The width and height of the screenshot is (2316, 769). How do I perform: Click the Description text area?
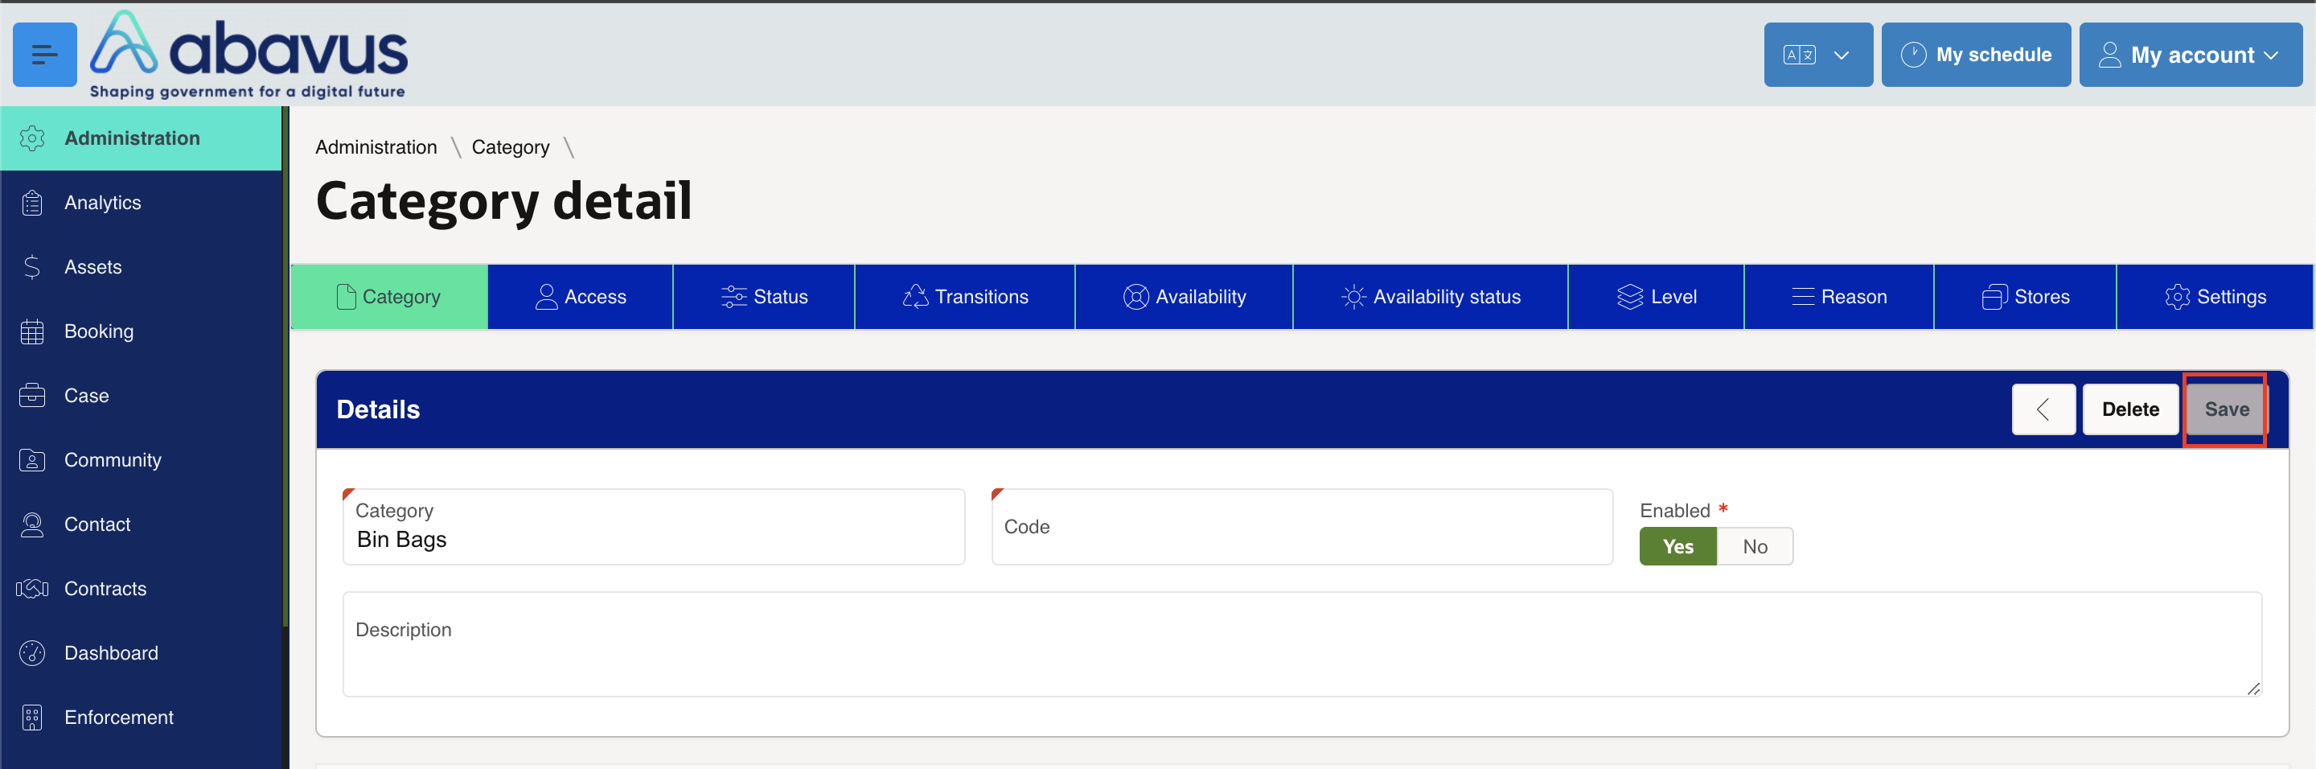click(1302, 644)
